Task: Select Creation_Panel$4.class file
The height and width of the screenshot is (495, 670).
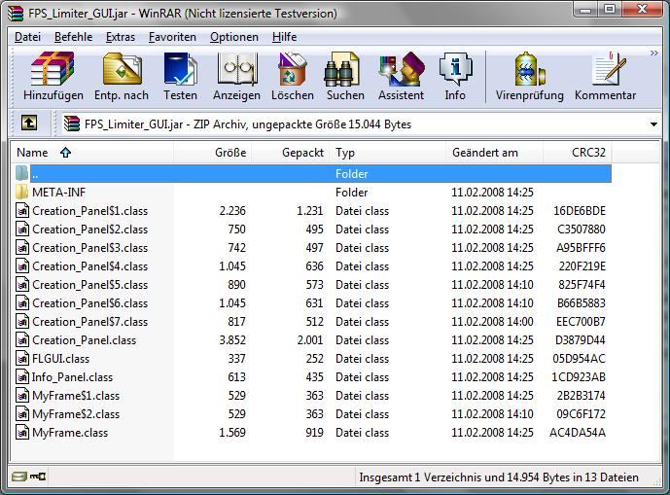Action: (x=312, y=266)
